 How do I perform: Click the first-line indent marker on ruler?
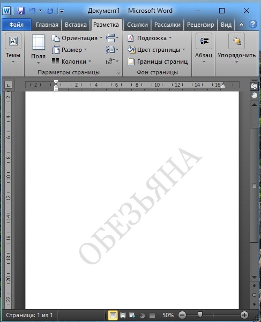click(x=56, y=82)
